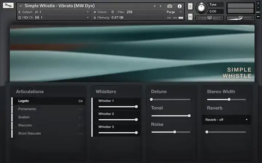Adjust the Whistler 1 volume slider
262x163 pixels.
pyautogui.click(x=118, y=106)
